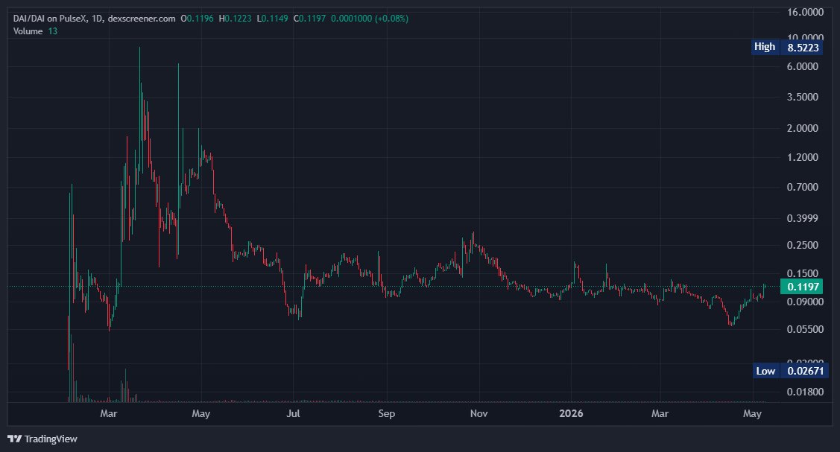Click the Sep label on time axis
The image size is (840, 452).
tap(386, 413)
